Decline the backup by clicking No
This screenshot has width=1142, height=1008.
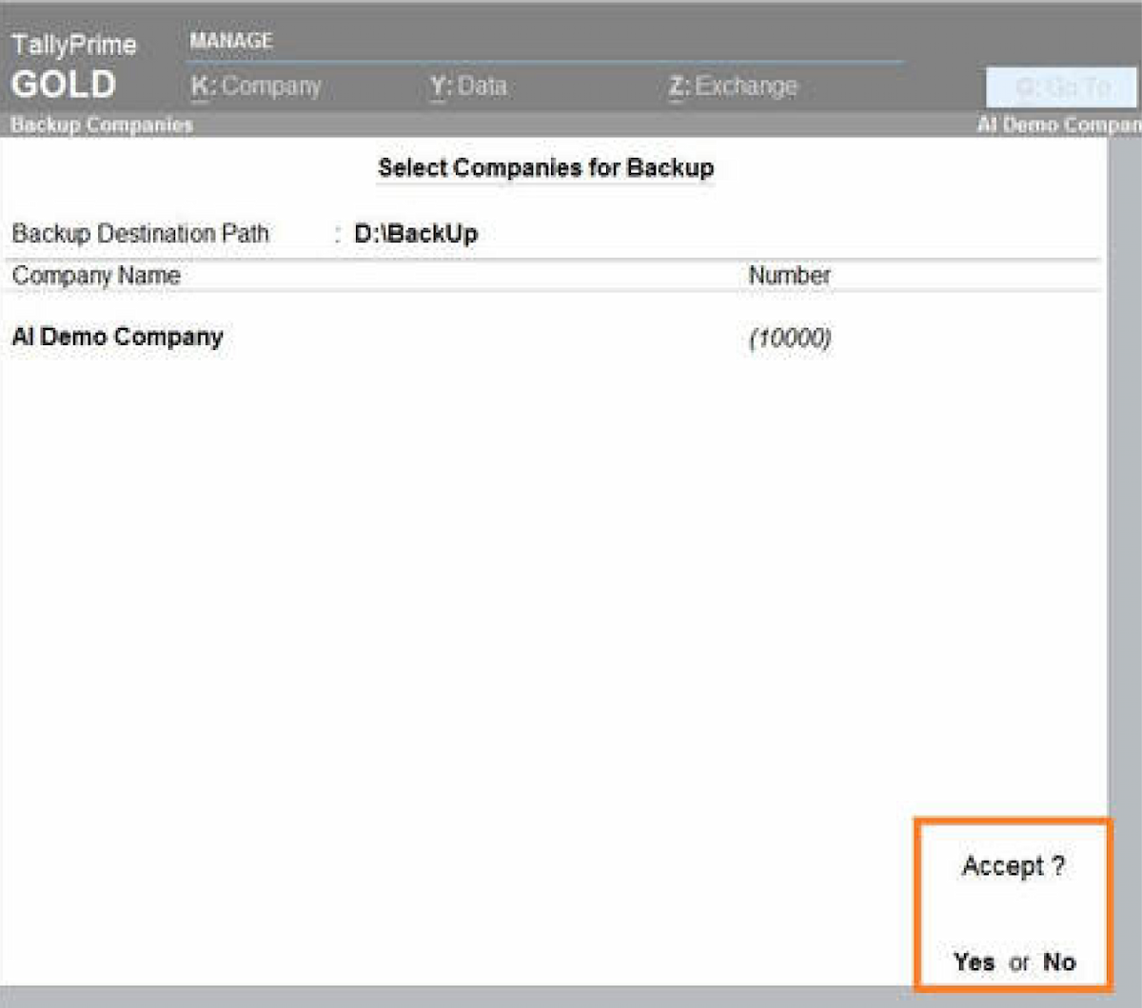point(1059,961)
